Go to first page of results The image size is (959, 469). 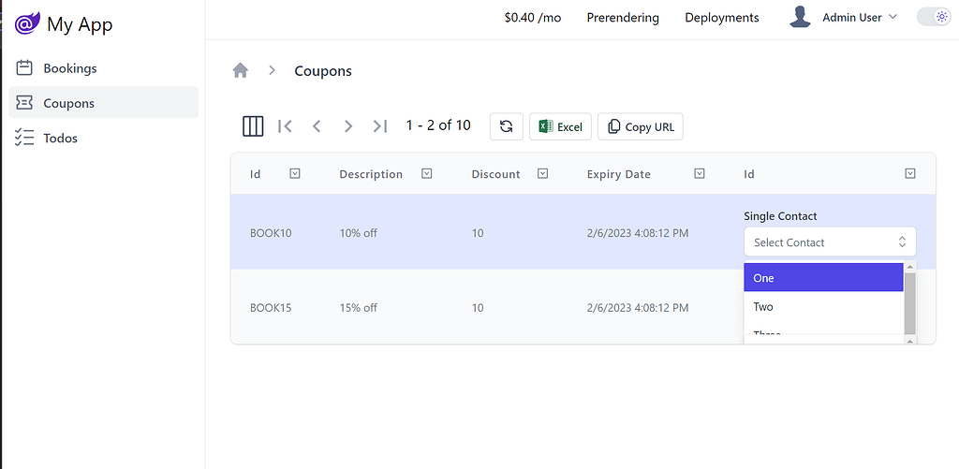pyautogui.click(x=286, y=126)
